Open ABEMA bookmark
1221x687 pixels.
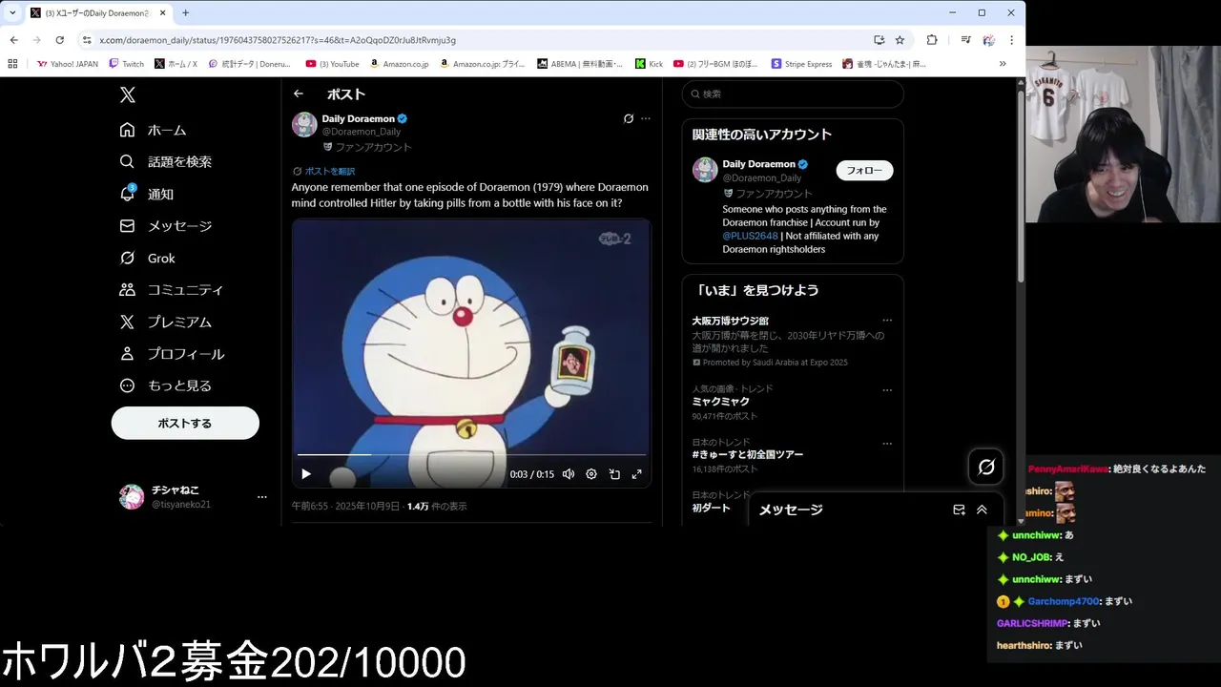[x=580, y=64]
